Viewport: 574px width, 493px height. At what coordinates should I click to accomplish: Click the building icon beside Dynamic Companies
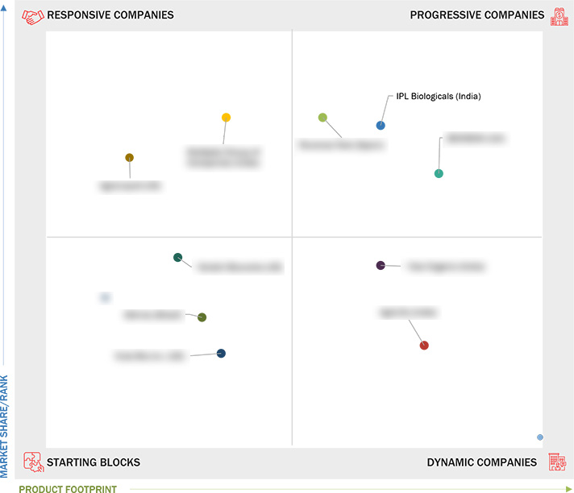tap(557, 462)
